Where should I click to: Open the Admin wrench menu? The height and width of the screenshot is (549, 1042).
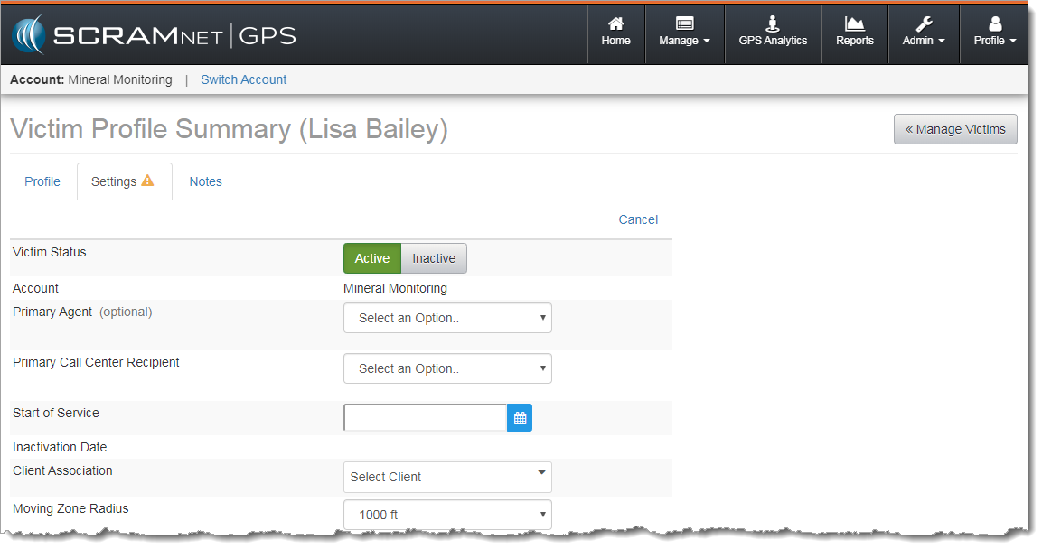[x=924, y=33]
